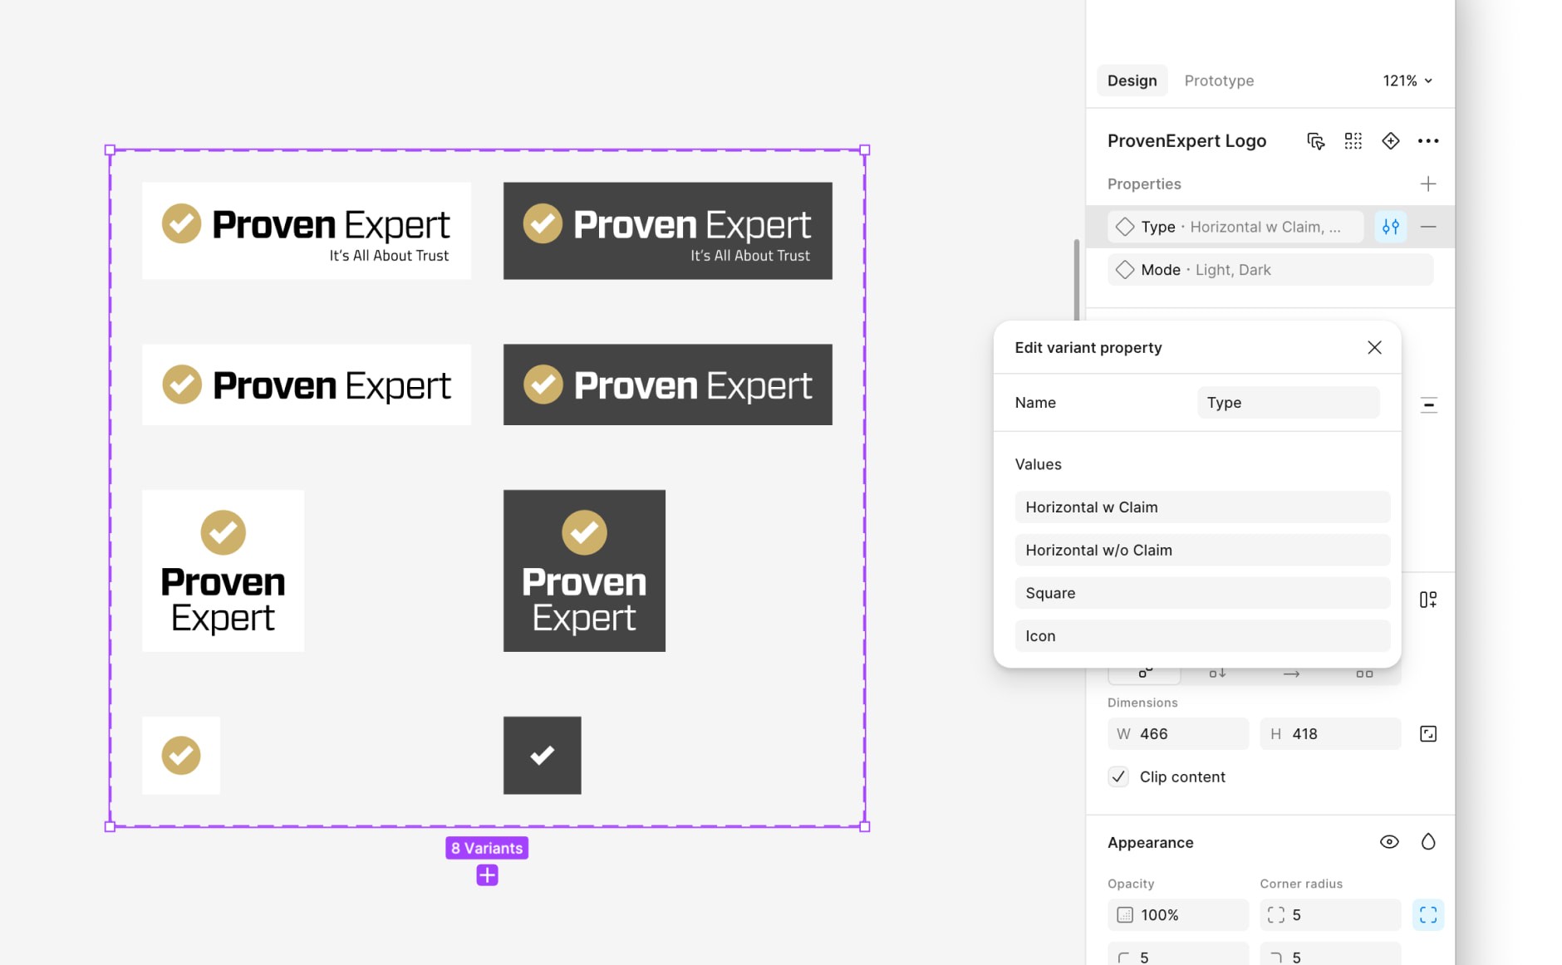1562x965 pixels.
Task: Select the Horizontal w/o Claim value
Action: pos(1202,551)
